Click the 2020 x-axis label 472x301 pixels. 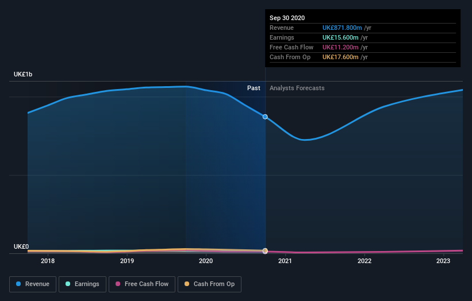pyautogui.click(x=206, y=261)
